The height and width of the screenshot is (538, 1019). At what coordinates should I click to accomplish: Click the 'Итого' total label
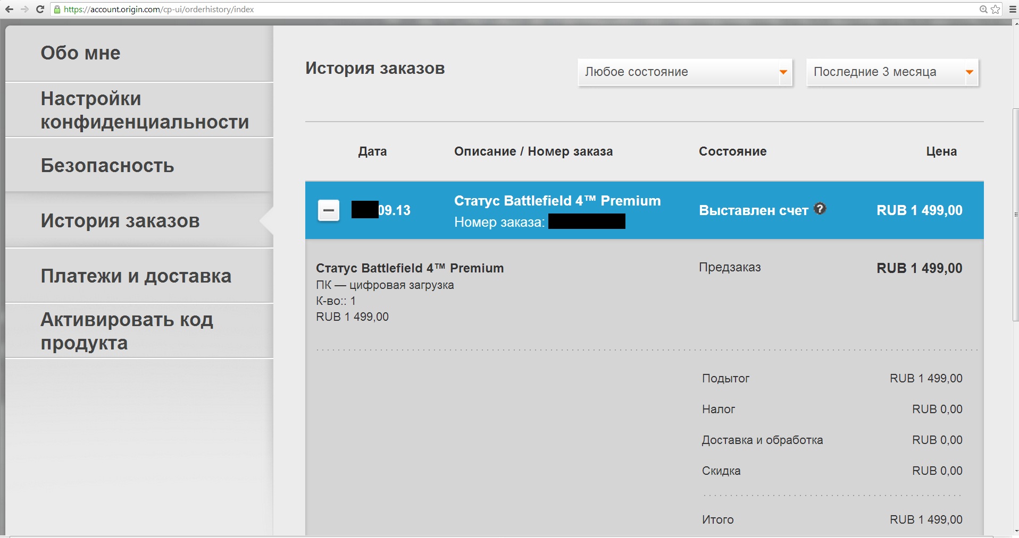pyautogui.click(x=718, y=520)
